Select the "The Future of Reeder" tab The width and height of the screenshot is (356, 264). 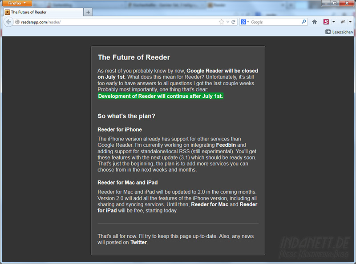pos(43,12)
